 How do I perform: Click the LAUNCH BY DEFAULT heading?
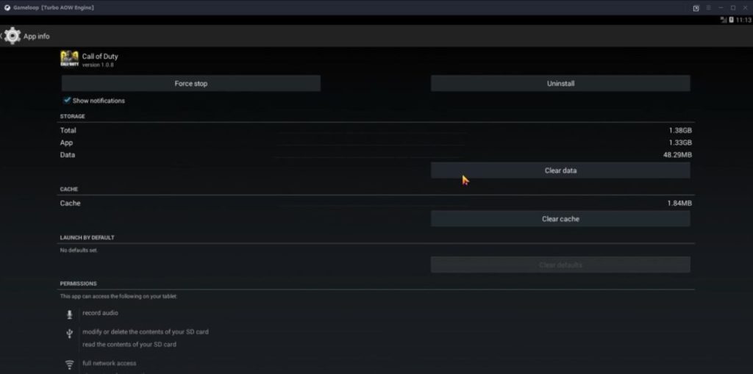point(87,237)
